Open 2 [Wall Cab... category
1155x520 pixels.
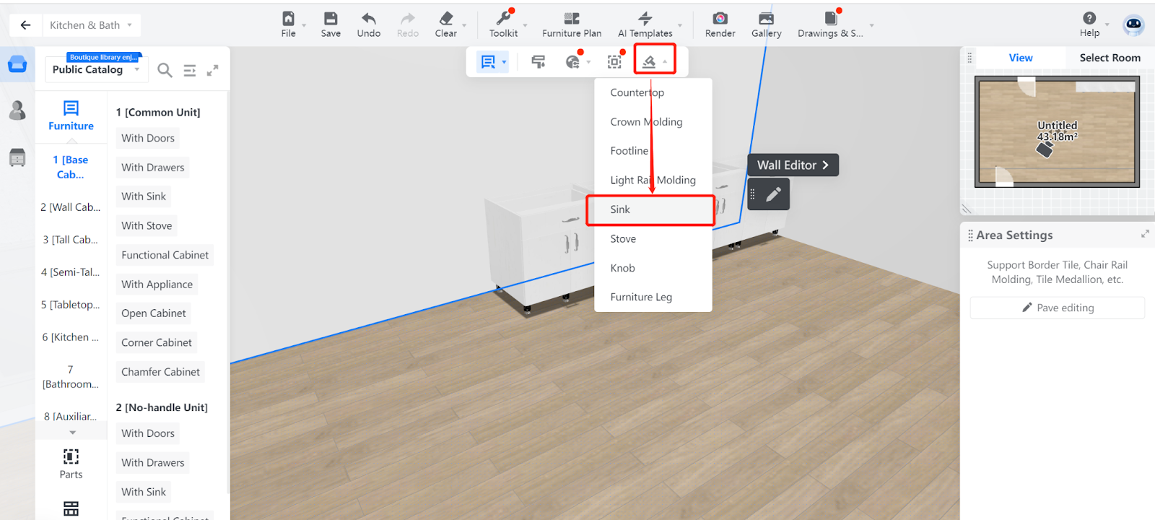[x=71, y=207]
